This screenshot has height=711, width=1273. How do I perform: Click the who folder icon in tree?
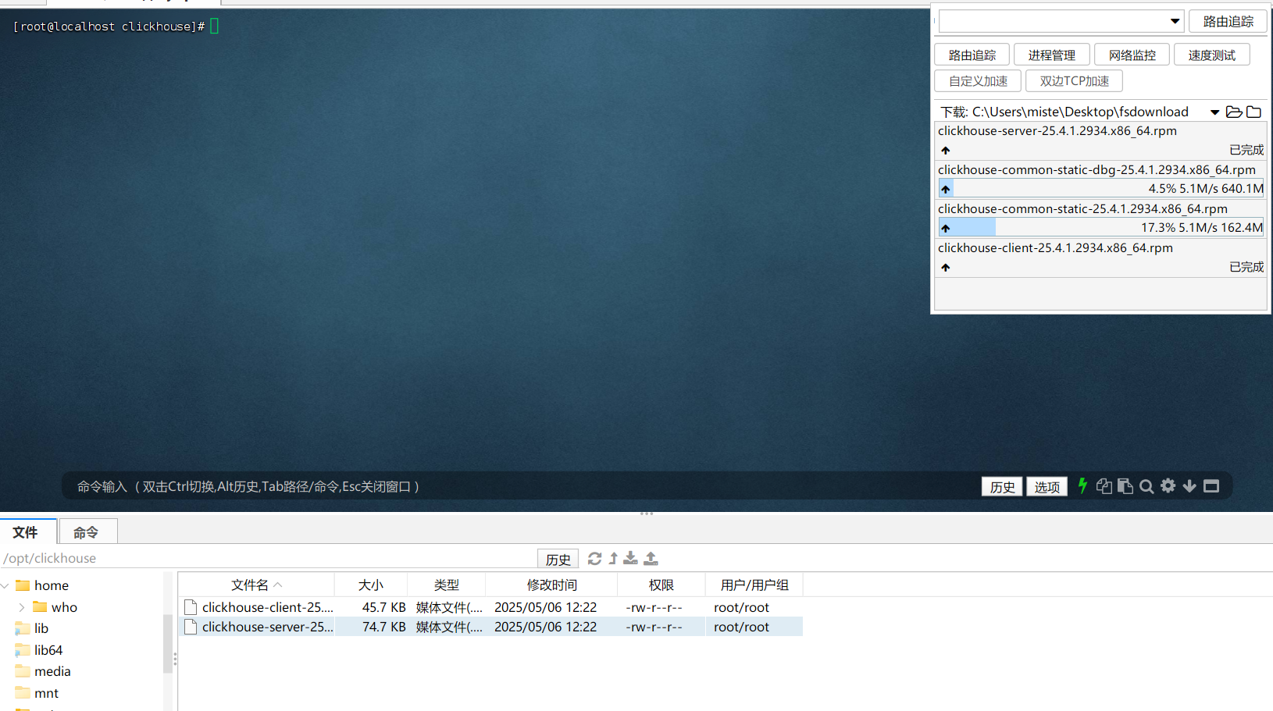pyautogui.click(x=40, y=606)
